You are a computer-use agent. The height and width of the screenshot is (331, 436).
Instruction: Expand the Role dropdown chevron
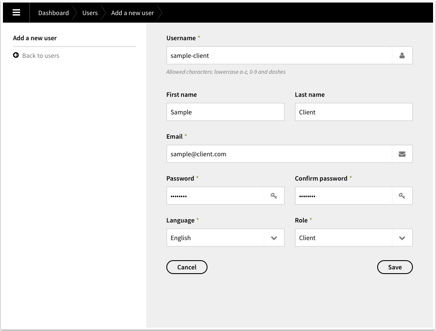402,238
